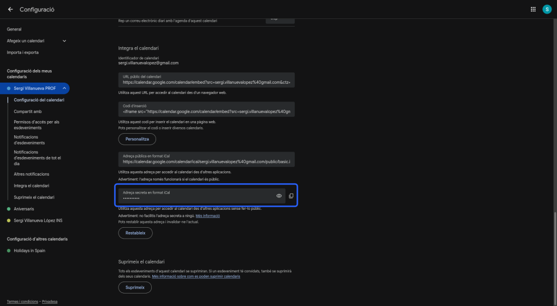The height and width of the screenshot is (306, 557).
Task: Open the account avatar menu
Action: click(x=547, y=9)
